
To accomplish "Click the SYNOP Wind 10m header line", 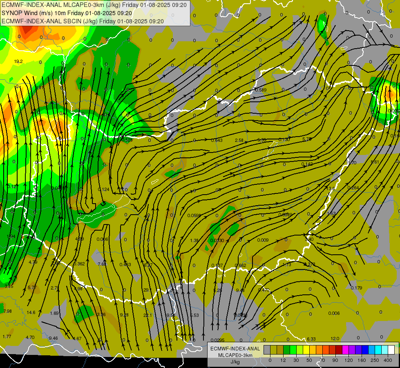I will click(67, 13).
